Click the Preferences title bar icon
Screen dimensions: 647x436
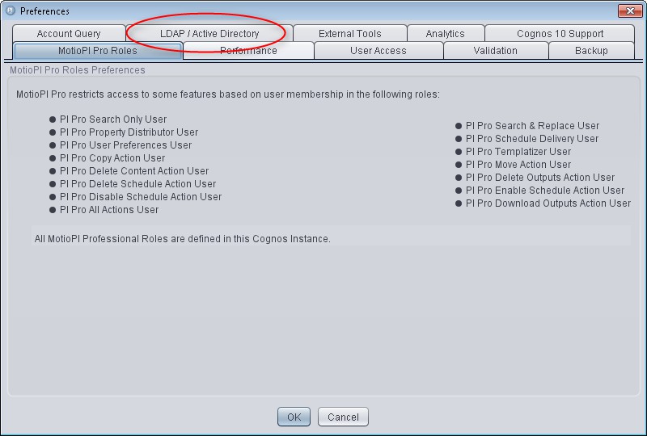tap(11, 10)
